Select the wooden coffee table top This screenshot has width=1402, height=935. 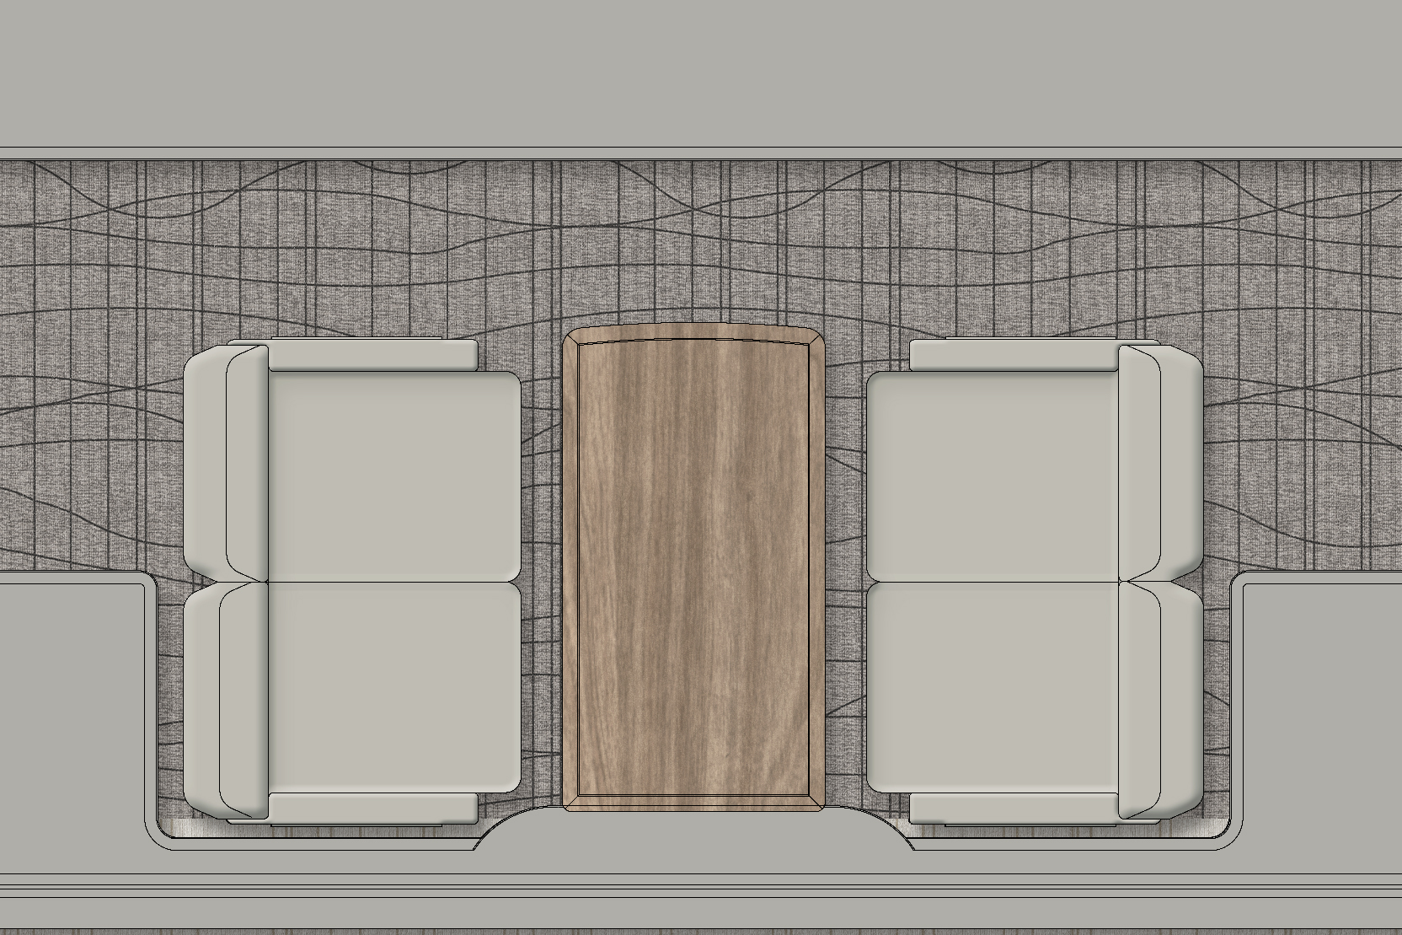[693, 565]
